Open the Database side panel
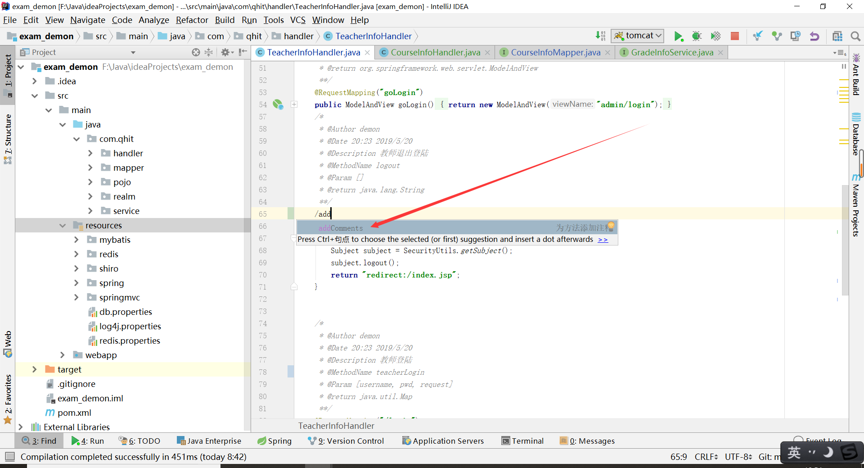 point(856,134)
